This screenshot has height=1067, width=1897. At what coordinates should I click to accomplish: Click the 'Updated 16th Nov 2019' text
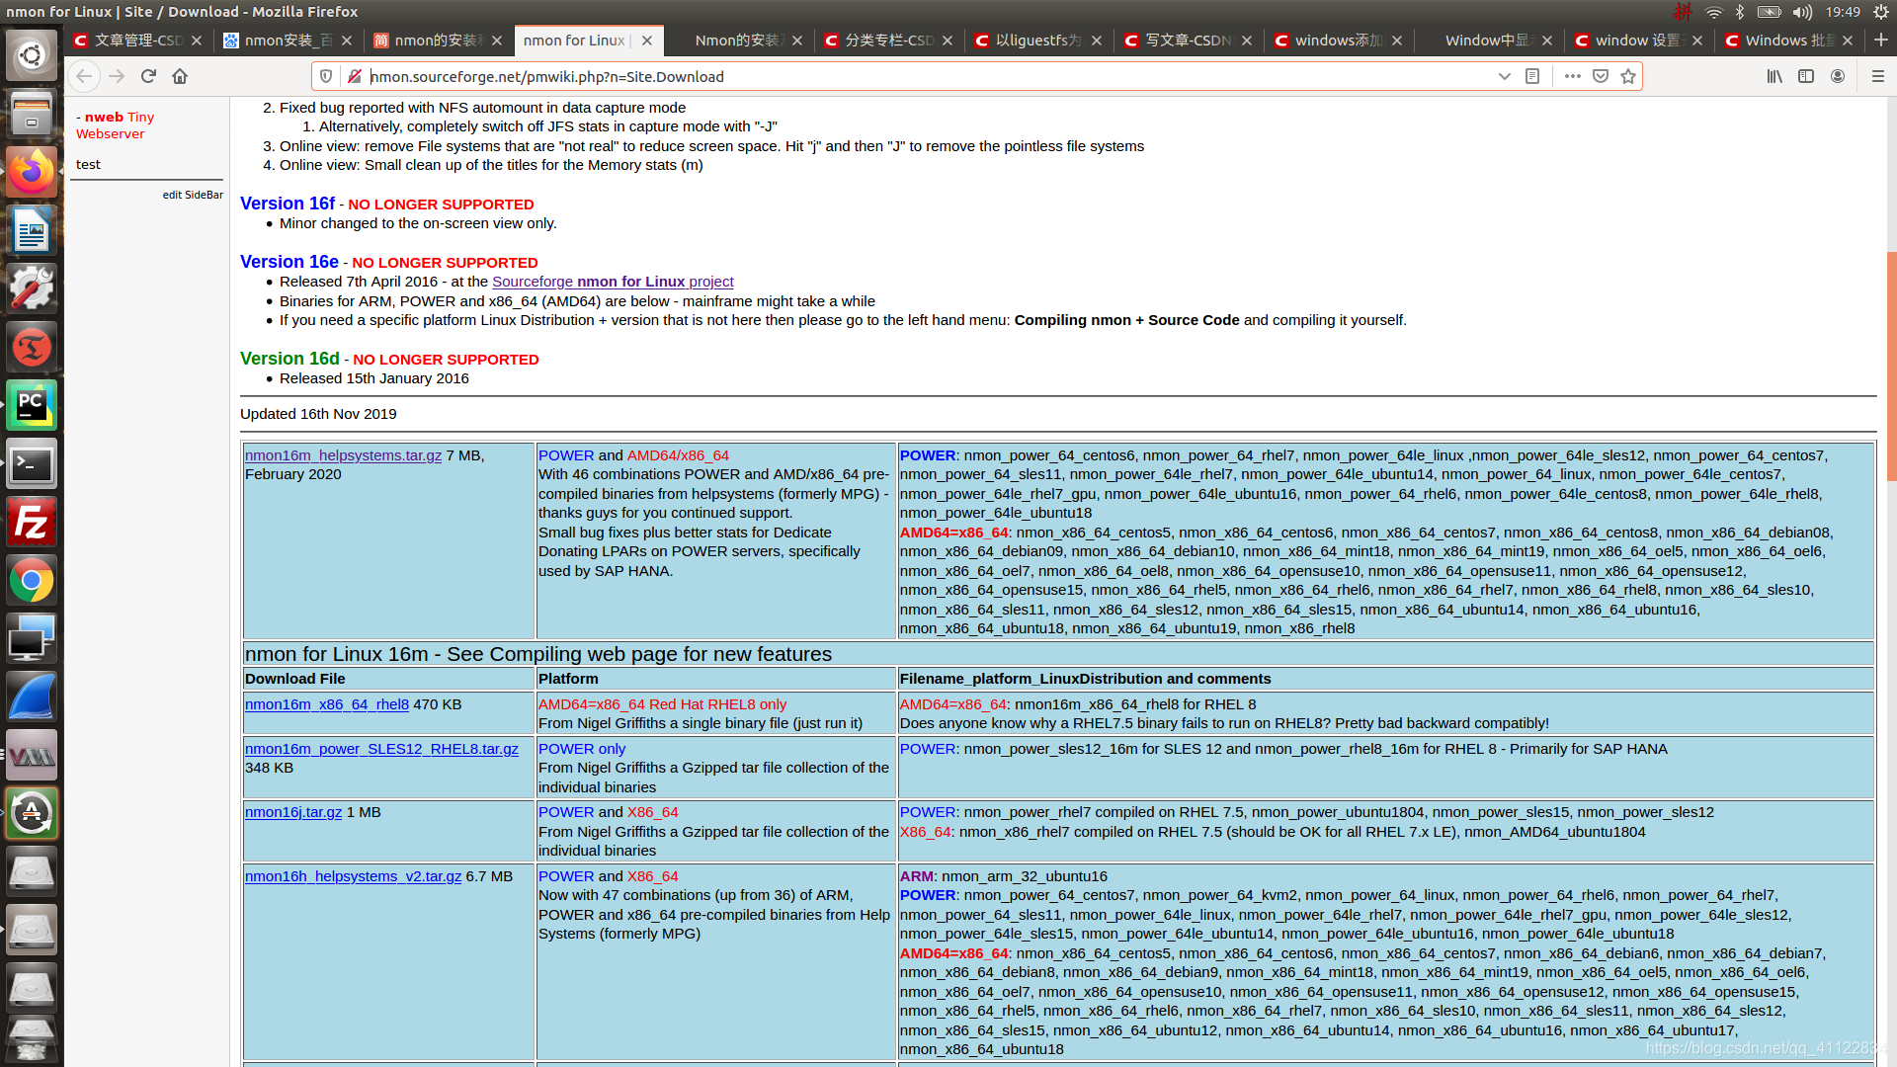click(x=318, y=414)
